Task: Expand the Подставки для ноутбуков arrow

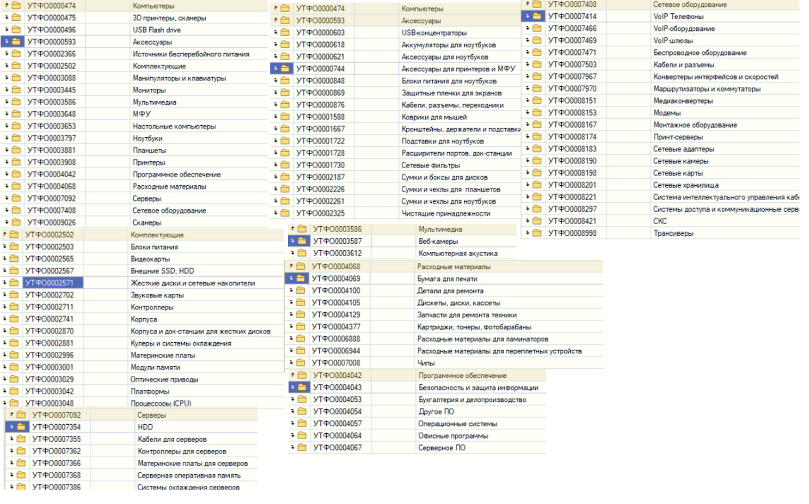Action: [x=276, y=141]
